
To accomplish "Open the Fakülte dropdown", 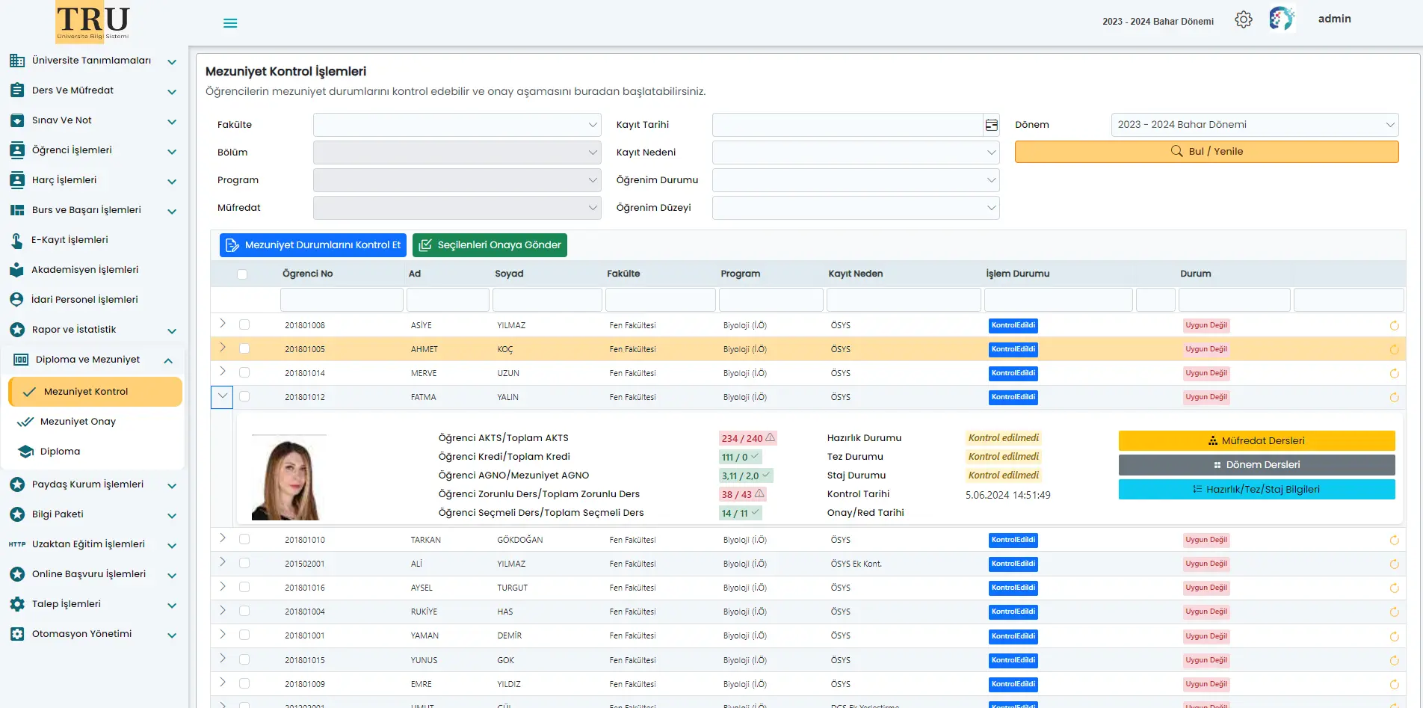I will [x=457, y=125].
